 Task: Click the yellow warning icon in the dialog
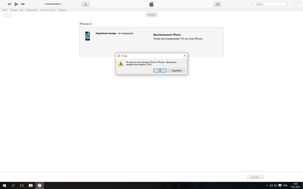pyautogui.click(x=121, y=64)
